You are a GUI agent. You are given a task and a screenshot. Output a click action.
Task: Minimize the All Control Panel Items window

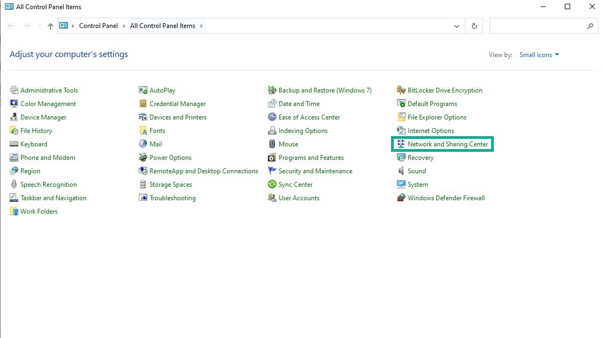coord(543,6)
